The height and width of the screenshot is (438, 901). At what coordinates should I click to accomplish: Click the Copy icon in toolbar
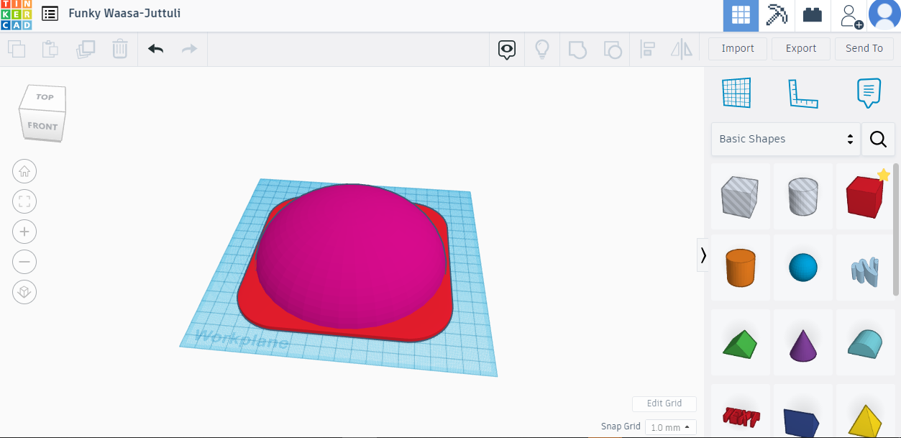[17, 49]
